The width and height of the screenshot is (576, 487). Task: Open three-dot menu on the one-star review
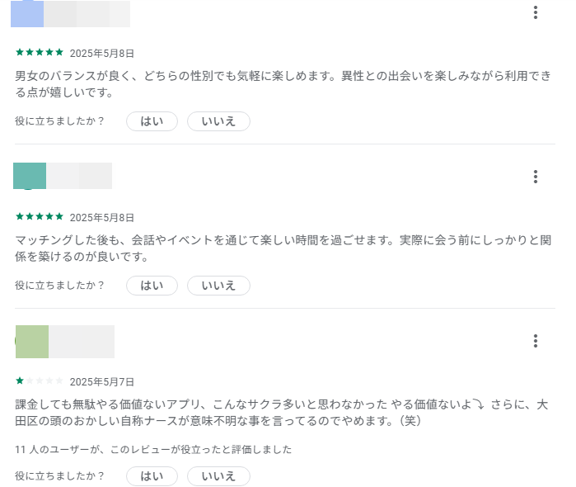[536, 341]
